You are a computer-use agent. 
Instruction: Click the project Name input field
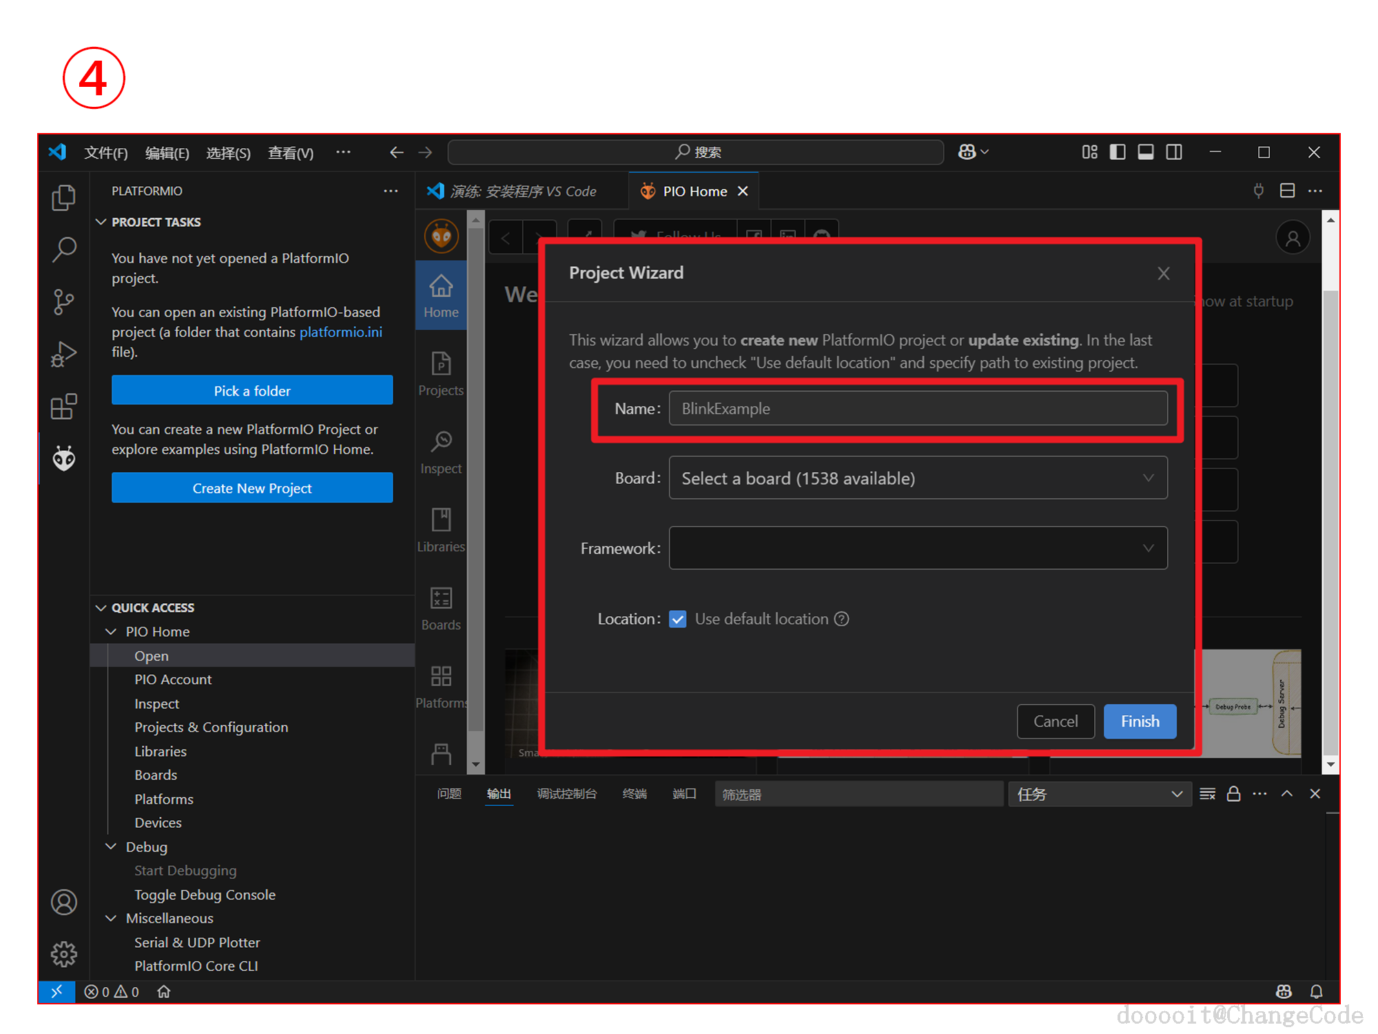click(x=918, y=408)
